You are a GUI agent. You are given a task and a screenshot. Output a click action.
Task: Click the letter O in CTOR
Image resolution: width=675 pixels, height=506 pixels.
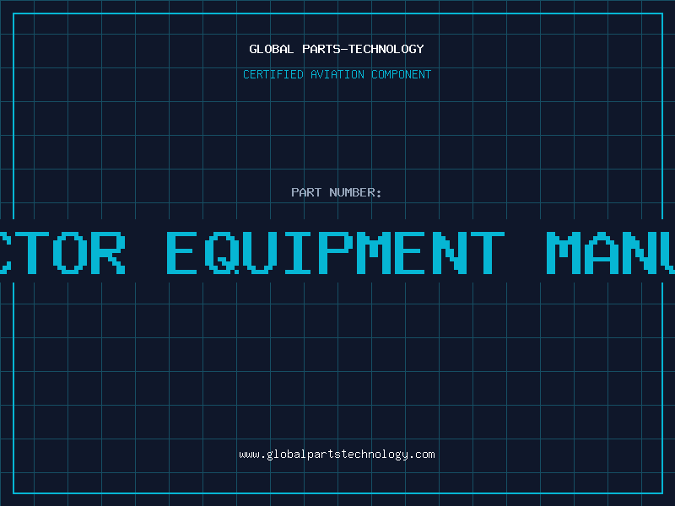click(x=70, y=253)
